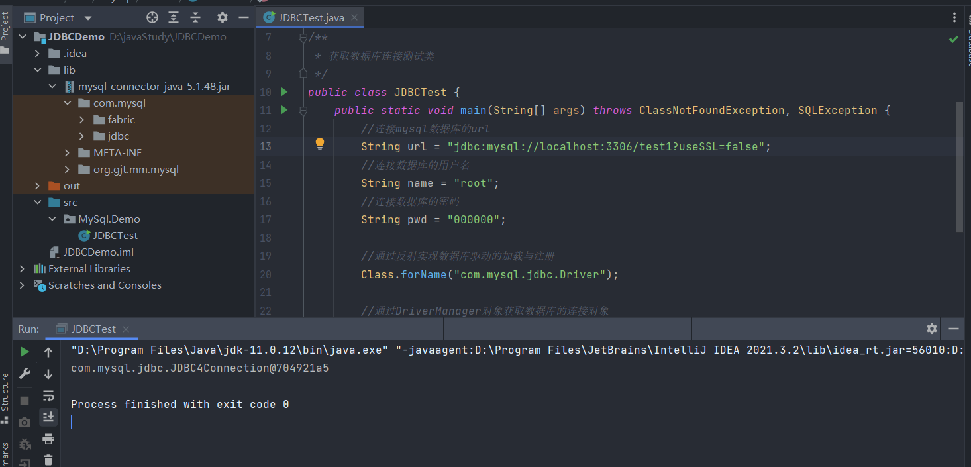The width and height of the screenshot is (971, 467).
Task: Expand External Libraries node
Action: 22,269
